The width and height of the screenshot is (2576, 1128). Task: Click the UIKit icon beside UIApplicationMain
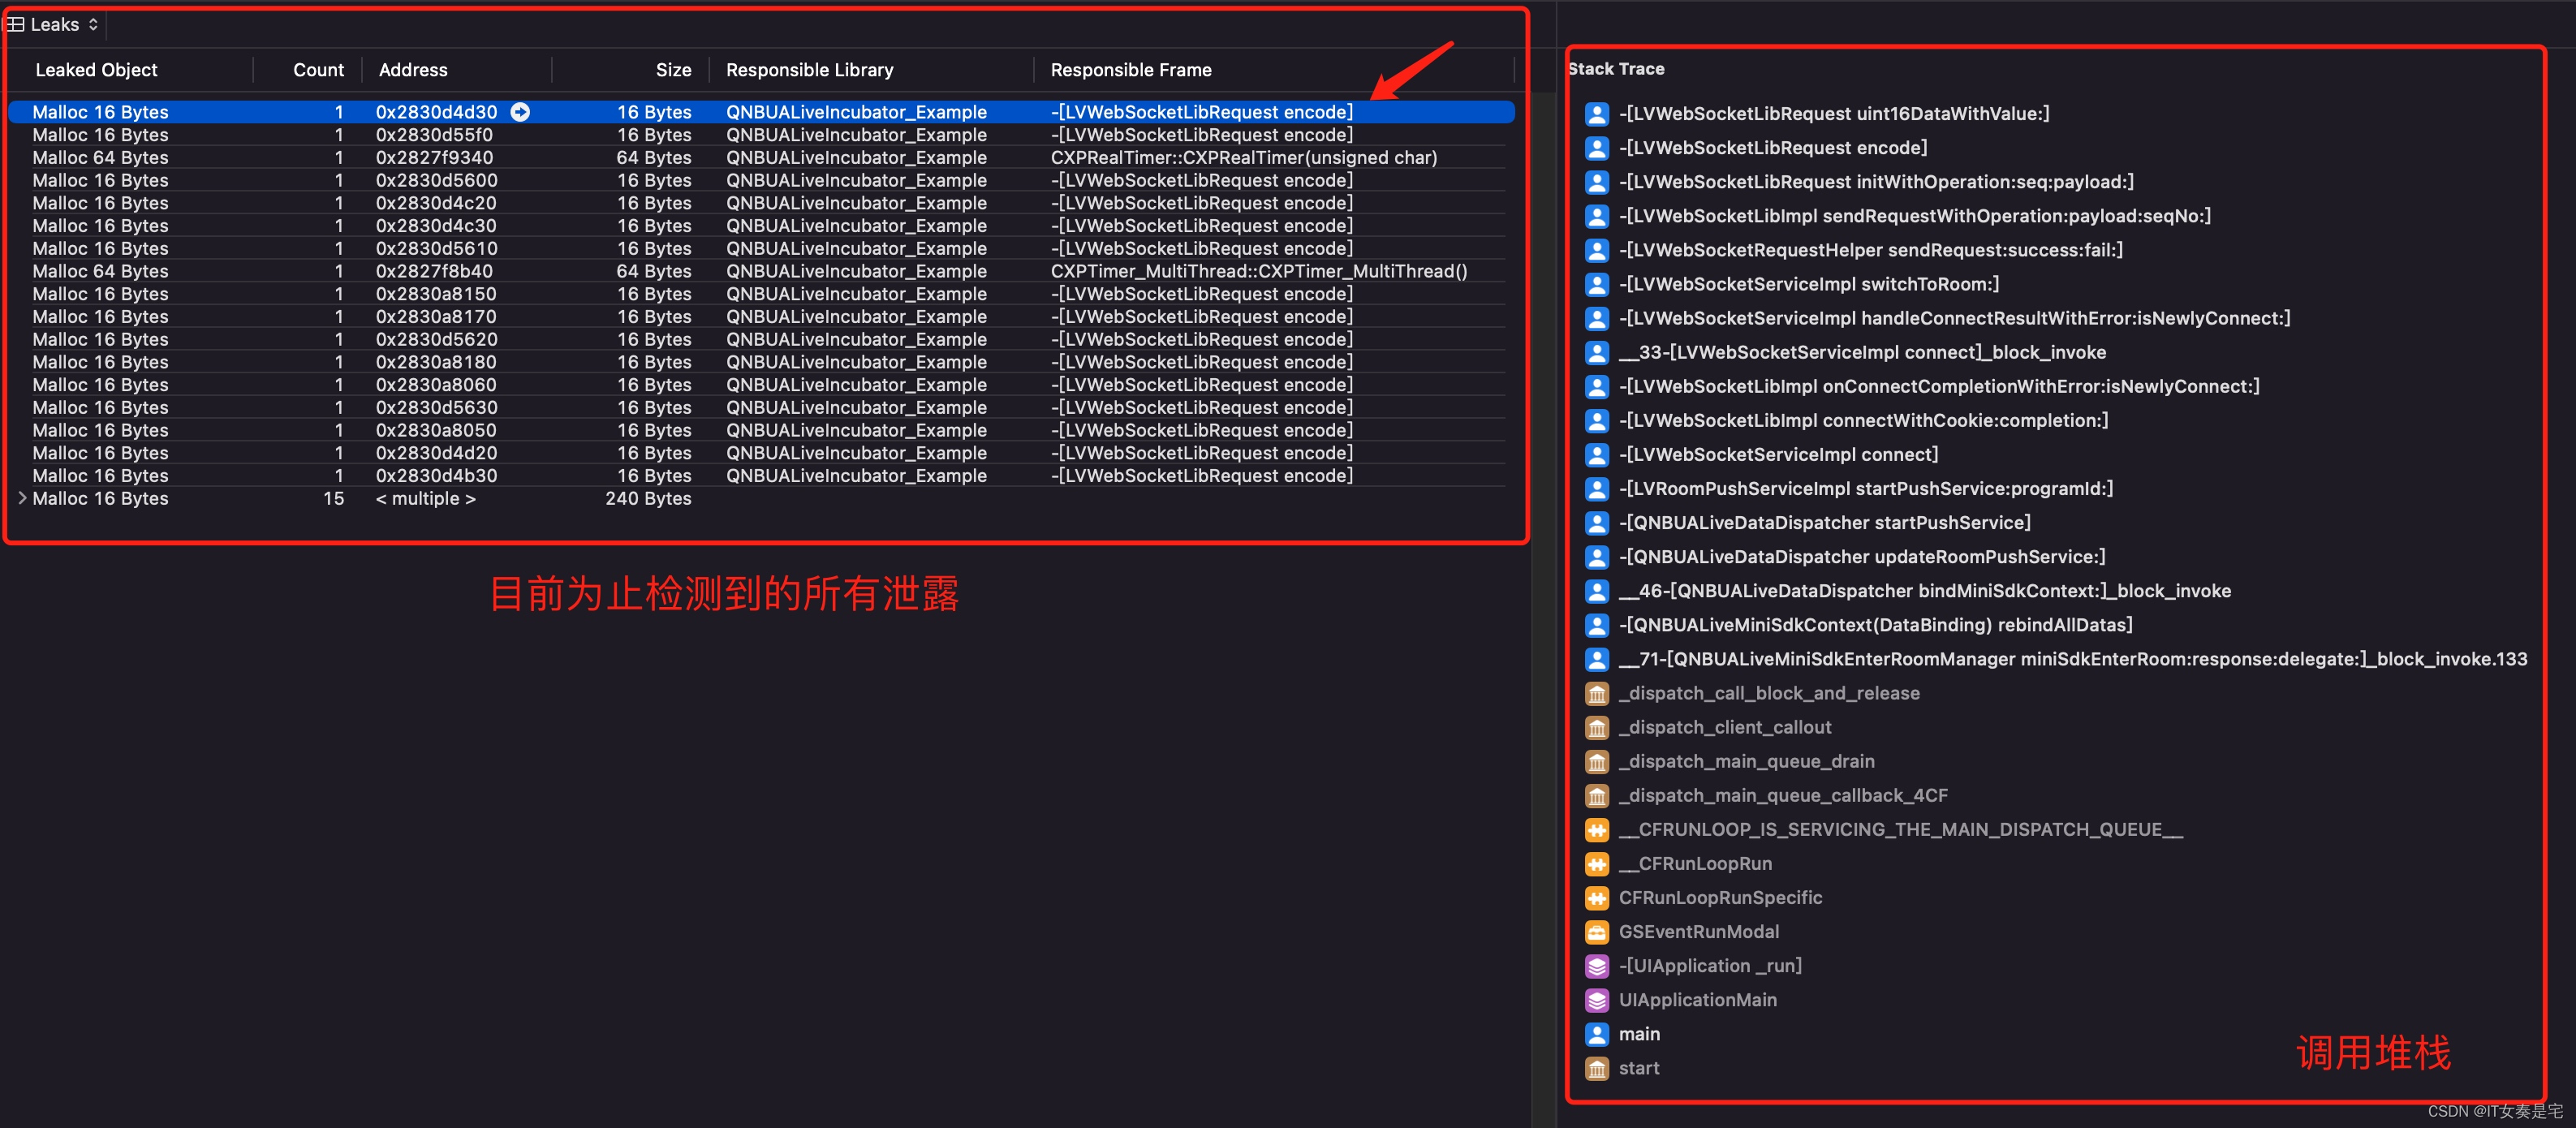click(1597, 1000)
